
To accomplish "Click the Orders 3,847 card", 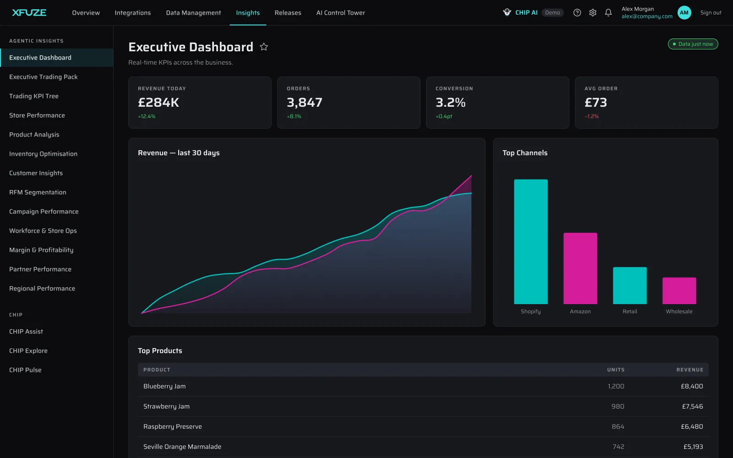I will (x=349, y=103).
